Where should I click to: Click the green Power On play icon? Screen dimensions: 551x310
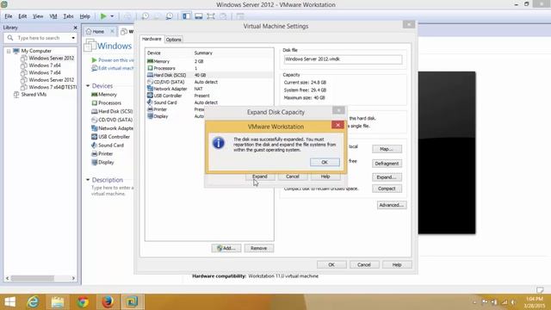103,16
